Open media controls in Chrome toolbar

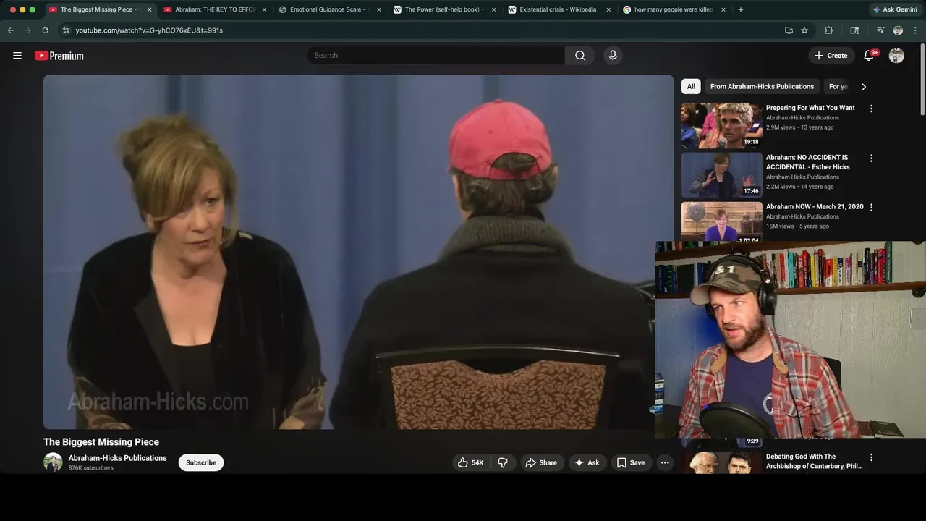(880, 30)
